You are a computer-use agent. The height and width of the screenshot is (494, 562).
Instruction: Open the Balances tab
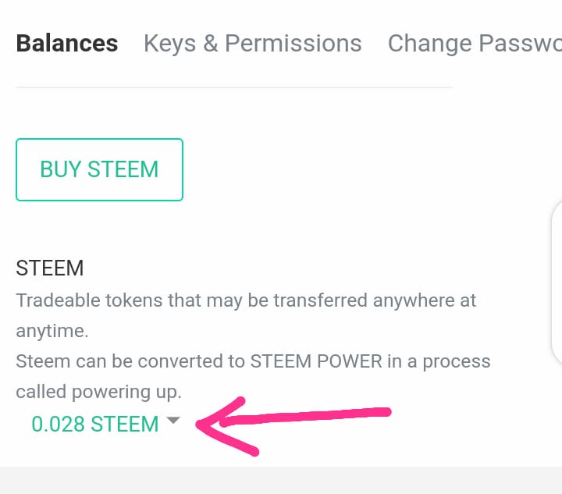tap(67, 44)
